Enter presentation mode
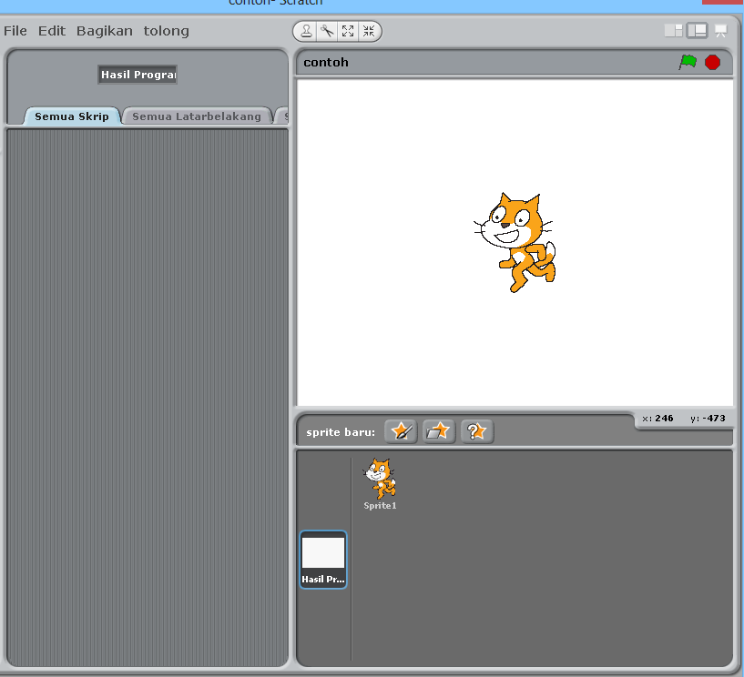 tap(720, 31)
